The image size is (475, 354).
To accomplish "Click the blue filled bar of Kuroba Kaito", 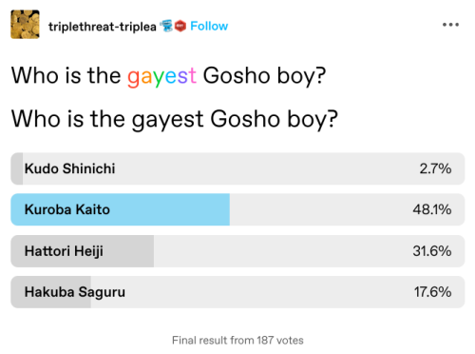I will (121, 209).
